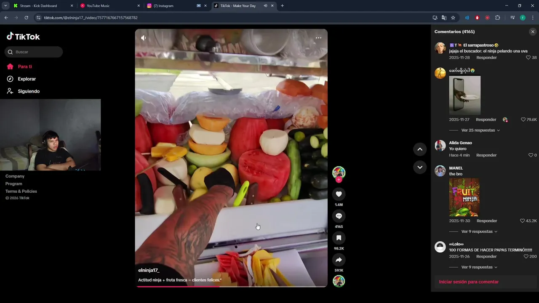539x303 pixels.
Task: Reload the page
Action: coord(26,18)
